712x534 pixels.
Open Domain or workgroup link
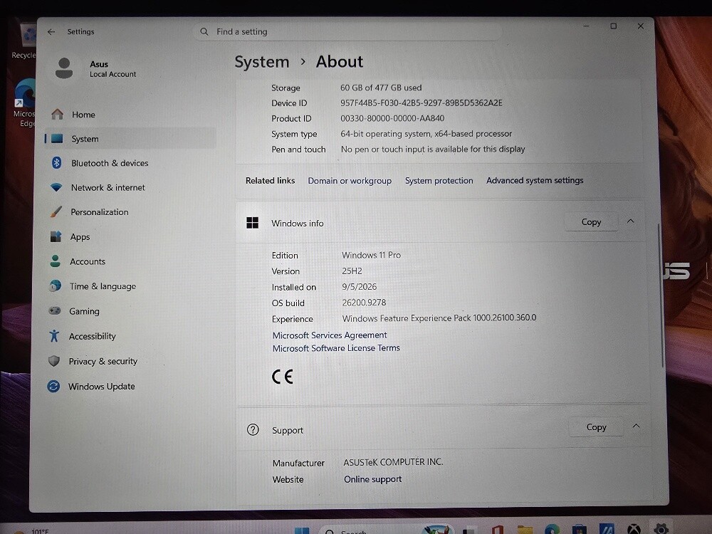(x=350, y=181)
